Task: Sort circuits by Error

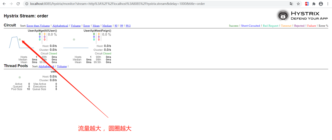Action: tap(87, 26)
